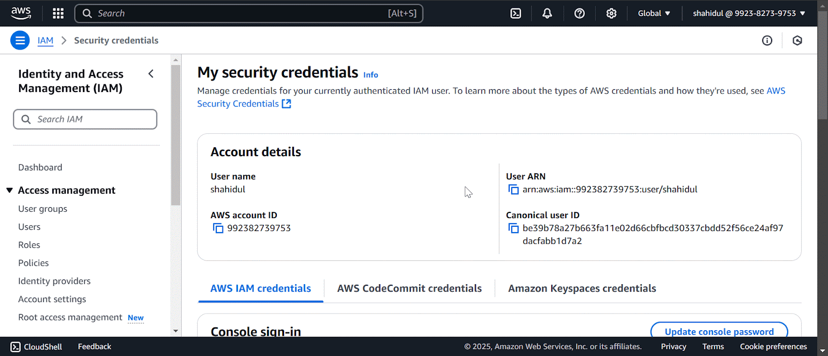Click the sidebar scrollbar thumb

tap(176, 135)
